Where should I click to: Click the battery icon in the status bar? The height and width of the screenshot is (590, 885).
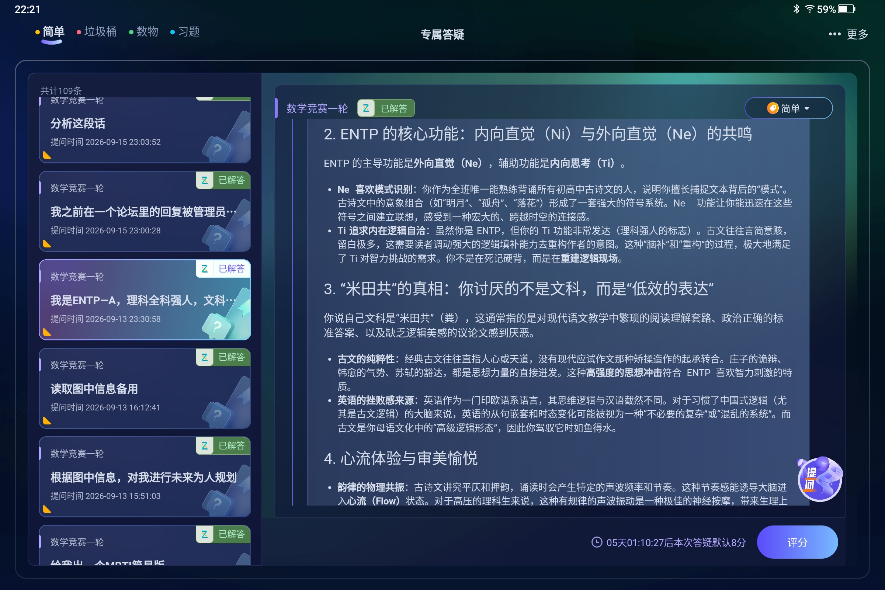847,9
